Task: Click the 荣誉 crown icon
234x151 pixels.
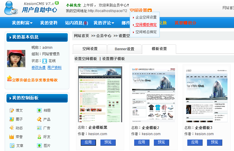Action: [12, 137]
